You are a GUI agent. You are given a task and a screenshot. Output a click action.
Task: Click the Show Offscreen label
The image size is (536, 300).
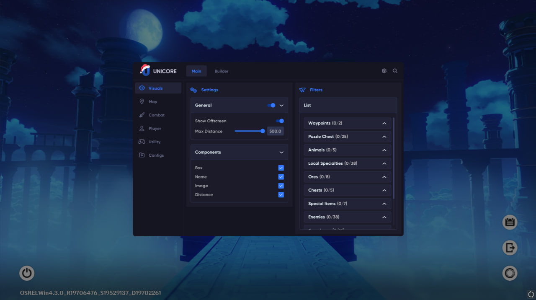(x=211, y=121)
